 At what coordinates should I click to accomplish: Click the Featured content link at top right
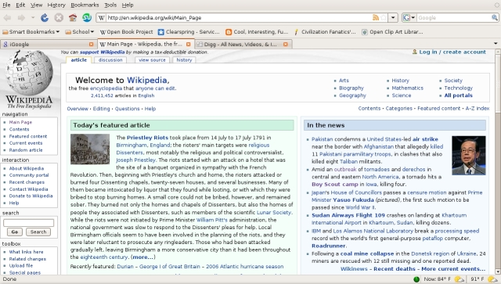(438, 108)
